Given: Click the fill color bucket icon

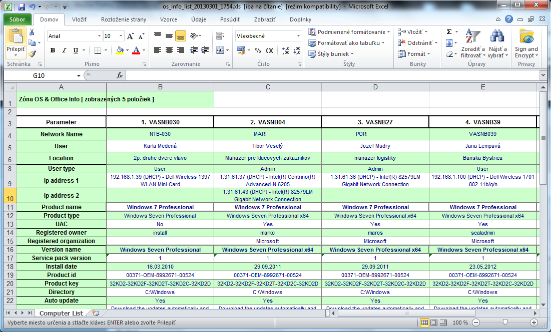Looking at the screenshot, I should [x=120, y=50].
